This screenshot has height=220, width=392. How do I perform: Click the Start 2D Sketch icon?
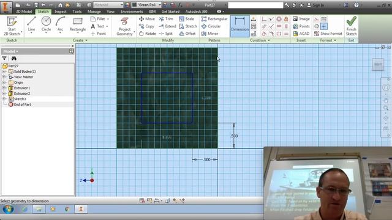[x=12, y=21]
